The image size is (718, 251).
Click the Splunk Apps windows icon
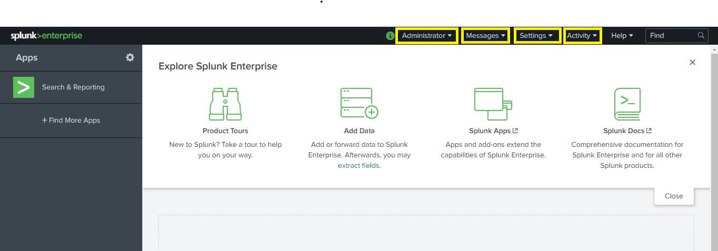[493, 104]
